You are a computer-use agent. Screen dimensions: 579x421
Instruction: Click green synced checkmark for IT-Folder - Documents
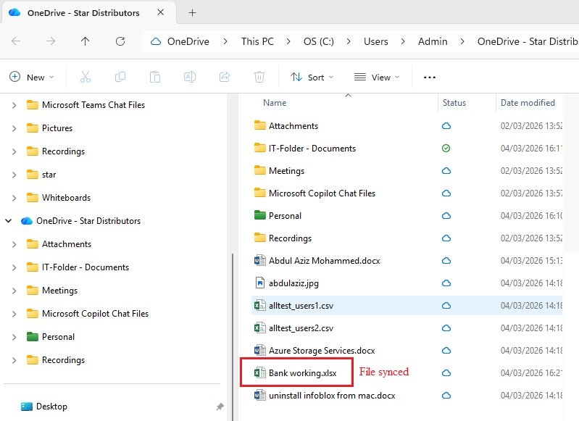pos(446,149)
